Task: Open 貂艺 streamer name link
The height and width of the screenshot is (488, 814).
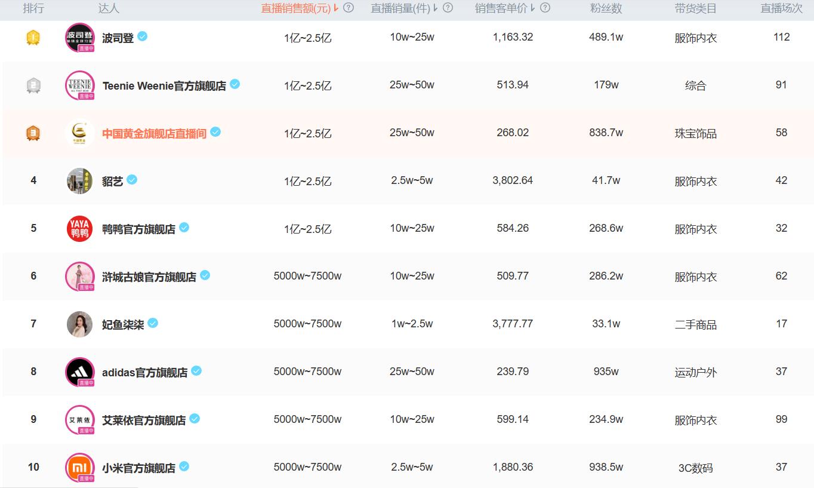Action: [x=112, y=181]
